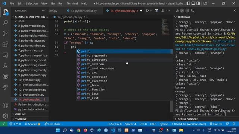Click the problems warning icon in panel header

[178, 10]
